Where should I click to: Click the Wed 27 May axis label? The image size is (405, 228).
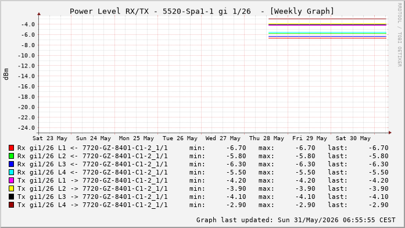tap(223, 138)
